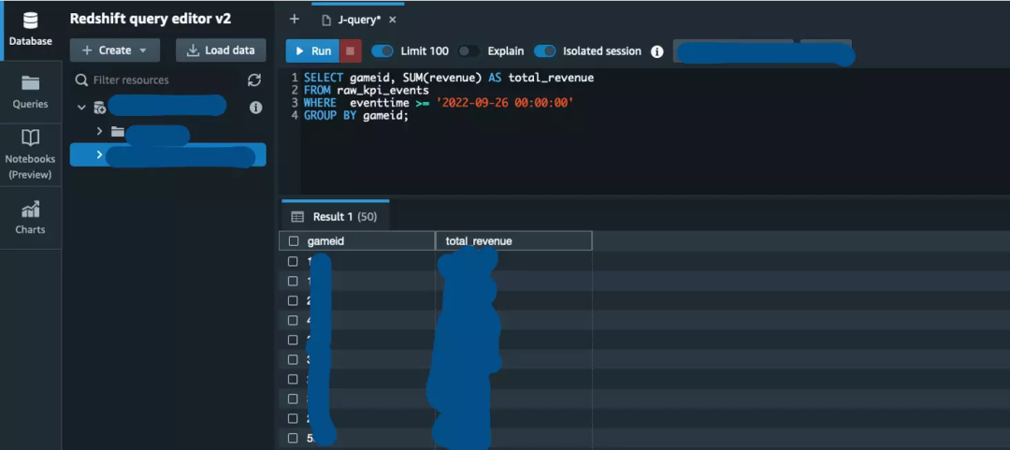Click the folder icon in resources tree
The width and height of the screenshot is (1010, 450).
click(x=117, y=132)
